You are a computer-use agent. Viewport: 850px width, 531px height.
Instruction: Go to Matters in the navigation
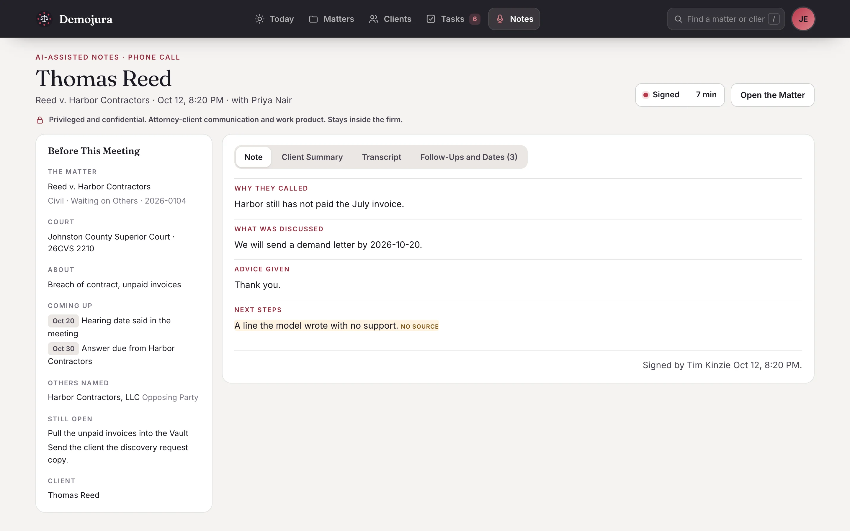pyautogui.click(x=331, y=19)
